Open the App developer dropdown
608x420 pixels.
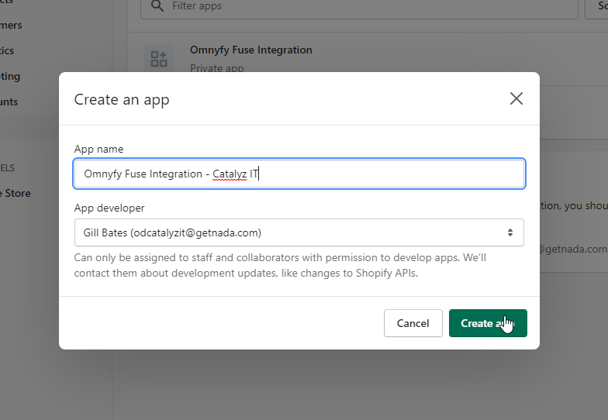pos(299,232)
